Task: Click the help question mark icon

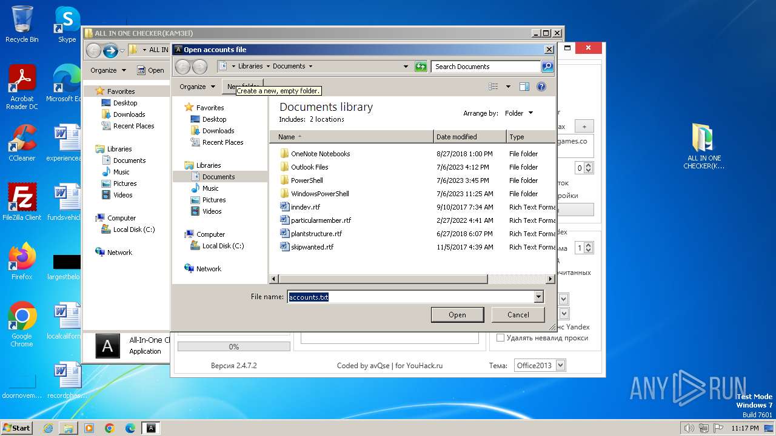Action: [x=541, y=87]
